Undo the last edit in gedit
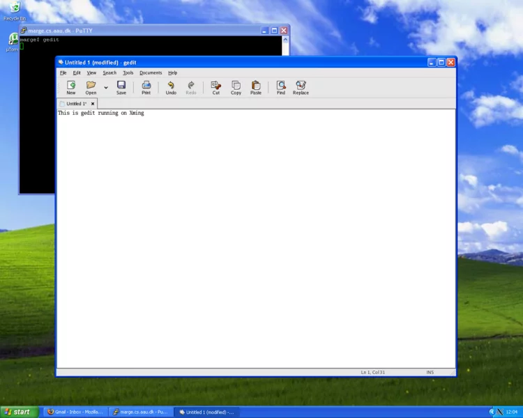The width and height of the screenshot is (523, 418). click(171, 88)
